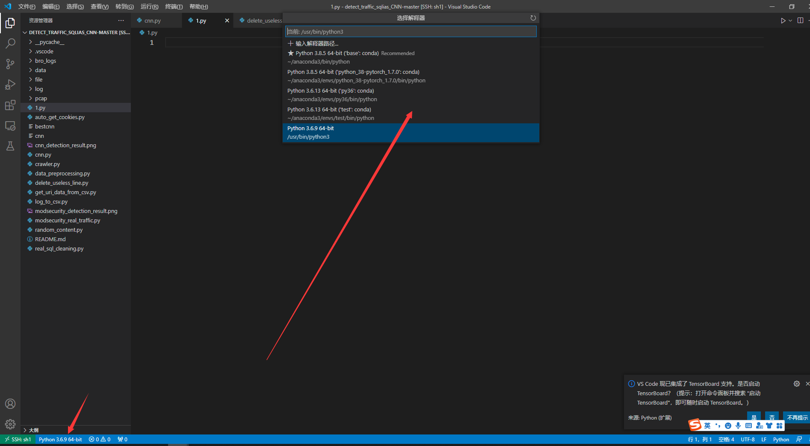The width and height of the screenshot is (810, 446).
Task: Open Explorer more actions ellipsis
Action: pos(121,20)
